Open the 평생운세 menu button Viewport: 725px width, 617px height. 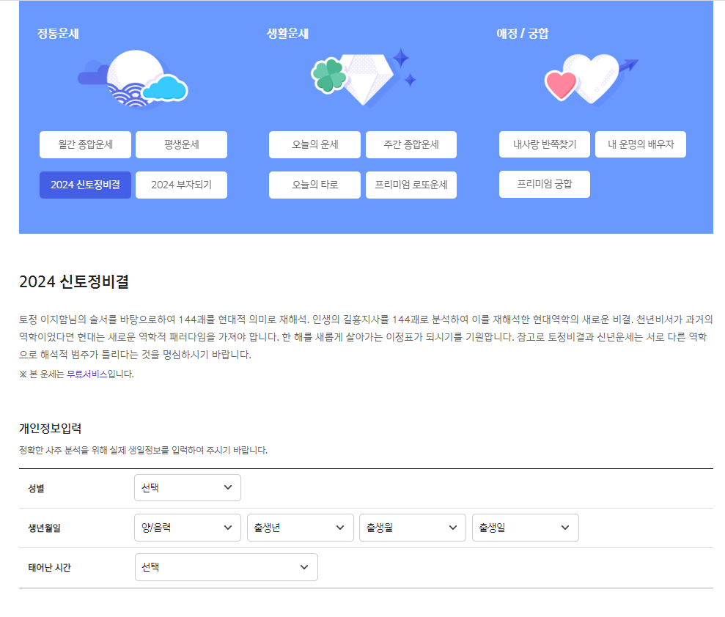pos(182,144)
